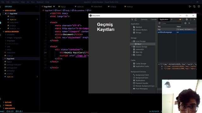Open the Storage overview item under Application
This screenshot has width=202, height=113.
[x=138, y=33]
